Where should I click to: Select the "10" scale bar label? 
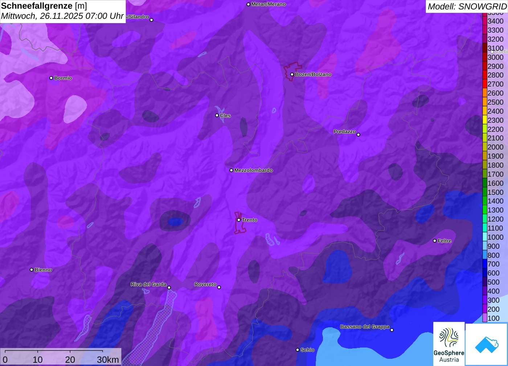pos(38,359)
